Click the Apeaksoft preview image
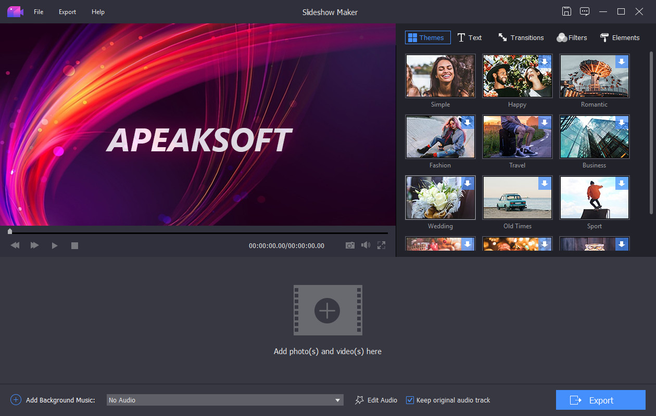 (198, 125)
